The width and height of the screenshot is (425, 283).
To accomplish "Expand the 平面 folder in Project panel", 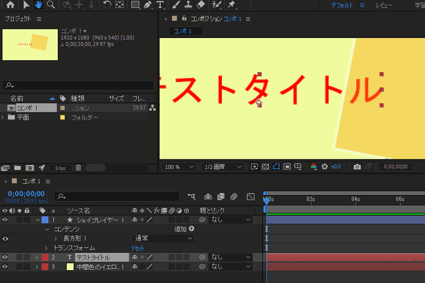I will coord(2,117).
